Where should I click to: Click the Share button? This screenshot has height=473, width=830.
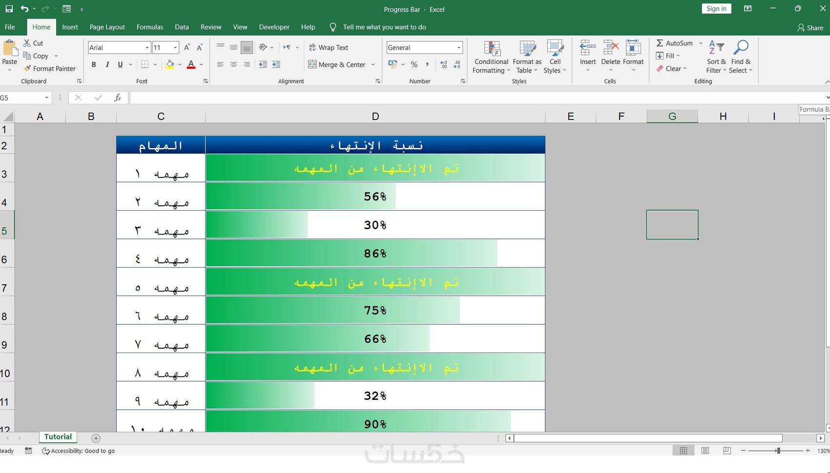[x=810, y=28]
